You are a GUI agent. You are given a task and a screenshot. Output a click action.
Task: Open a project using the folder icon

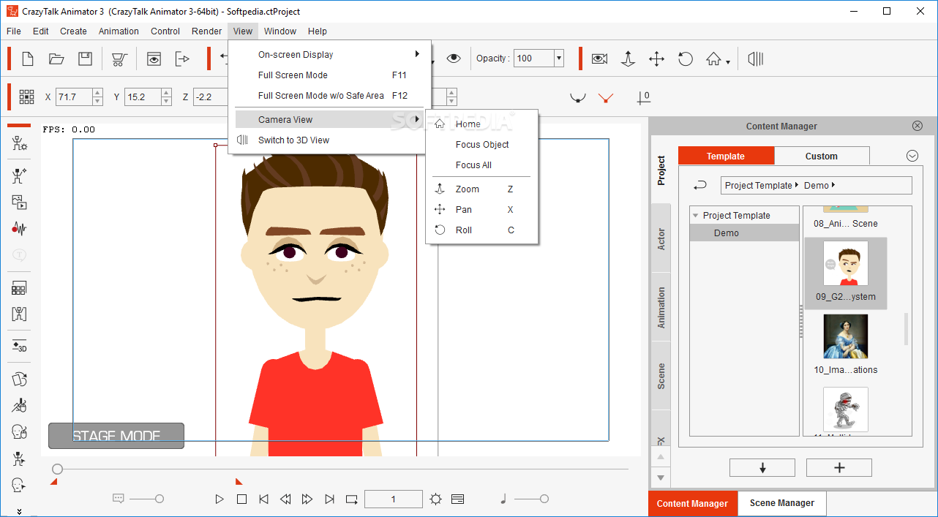click(x=56, y=59)
